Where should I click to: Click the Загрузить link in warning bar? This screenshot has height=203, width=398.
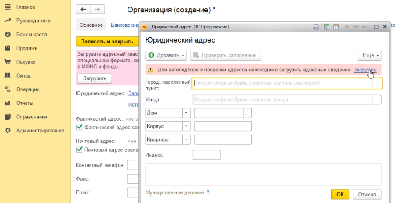(365, 70)
